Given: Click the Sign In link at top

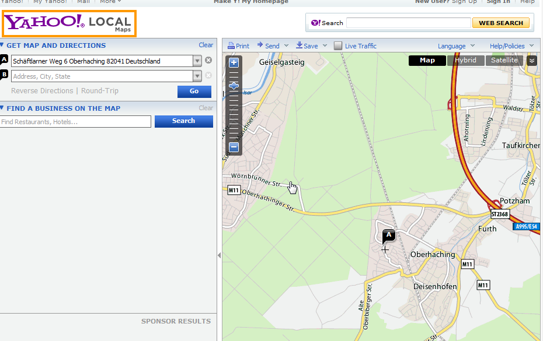Looking at the screenshot, I should tap(498, 2).
